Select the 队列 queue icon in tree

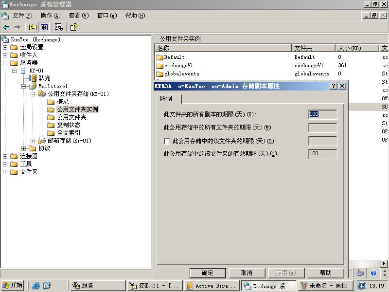click(x=33, y=78)
